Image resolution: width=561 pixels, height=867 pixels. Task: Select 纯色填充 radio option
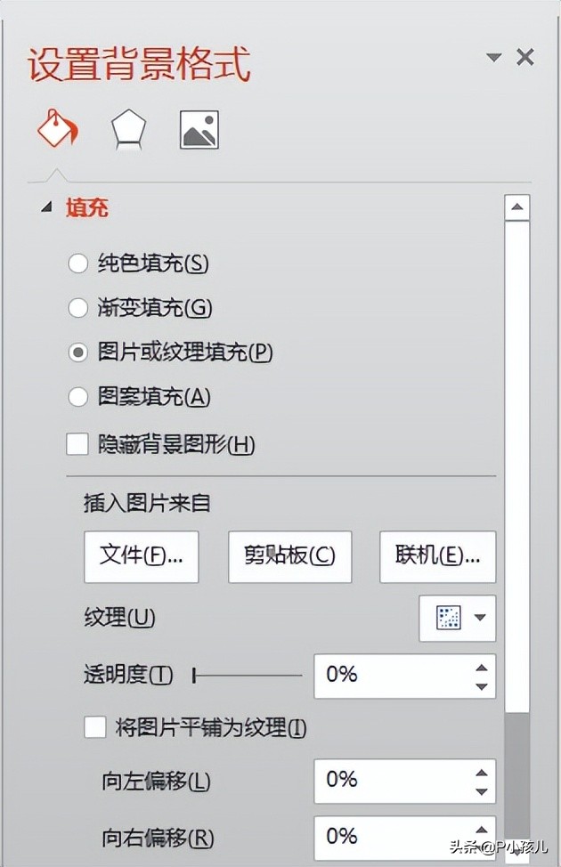tap(78, 263)
